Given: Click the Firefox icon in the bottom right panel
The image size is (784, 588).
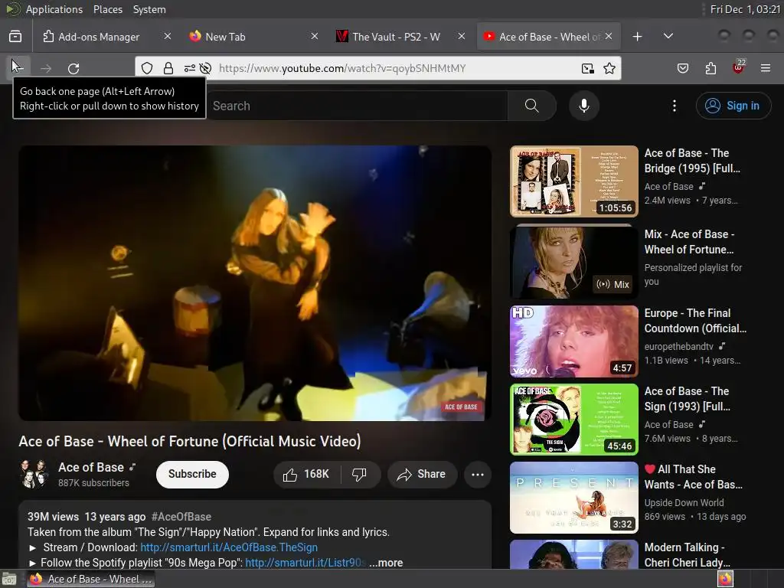Looking at the screenshot, I should 725,579.
